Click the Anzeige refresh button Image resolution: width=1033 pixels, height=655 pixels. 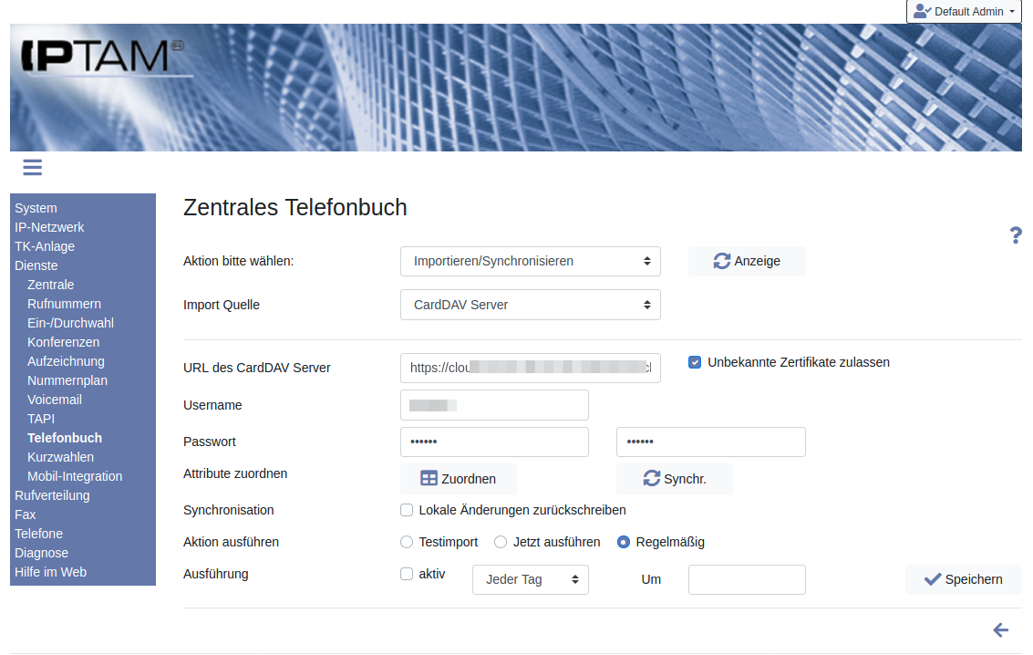point(747,261)
